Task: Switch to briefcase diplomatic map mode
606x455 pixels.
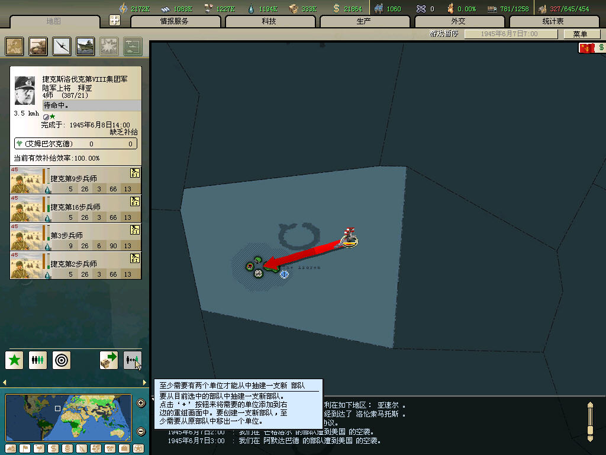Action: click(x=124, y=448)
